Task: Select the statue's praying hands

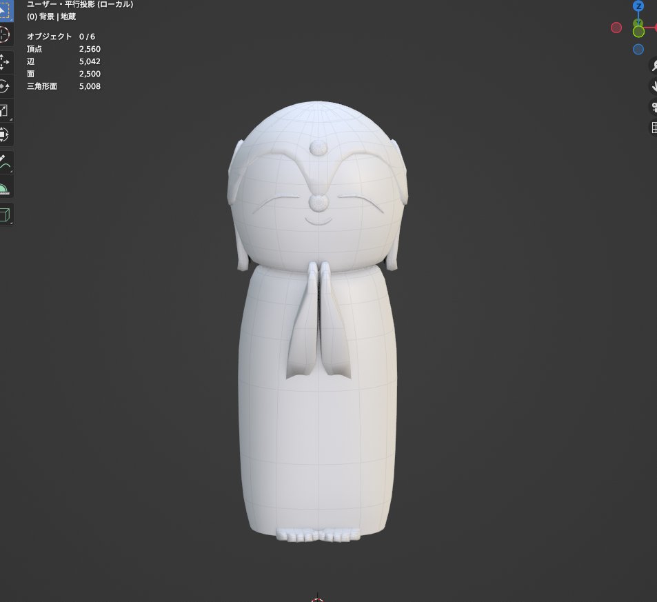Action: tap(319, 321)
